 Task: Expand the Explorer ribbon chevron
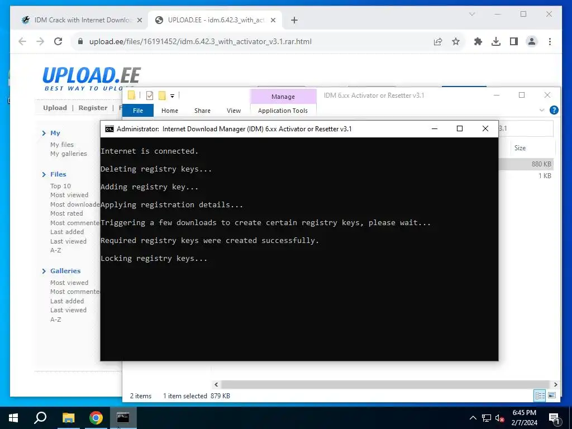[542, 110]
